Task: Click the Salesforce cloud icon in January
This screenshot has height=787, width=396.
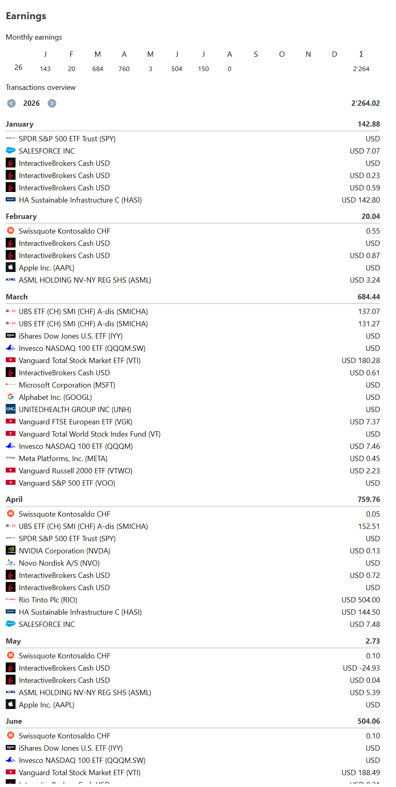Action: click(11, 151)
